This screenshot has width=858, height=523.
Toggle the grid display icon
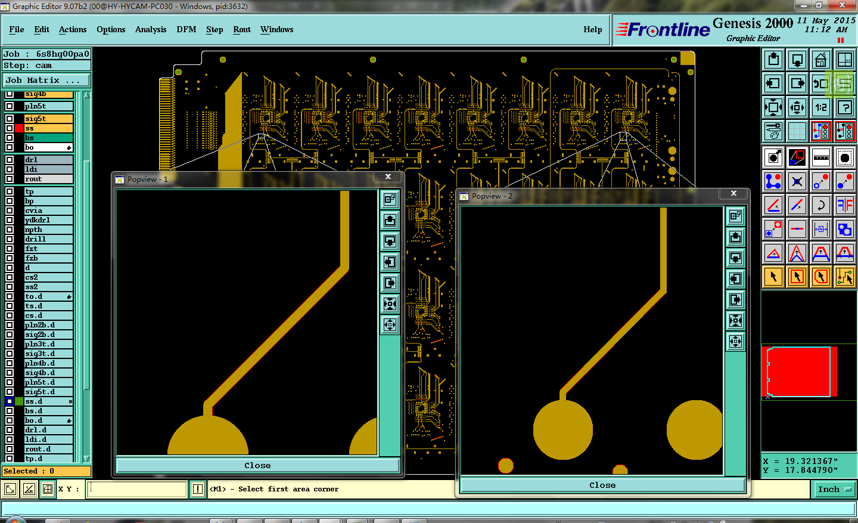797,131
